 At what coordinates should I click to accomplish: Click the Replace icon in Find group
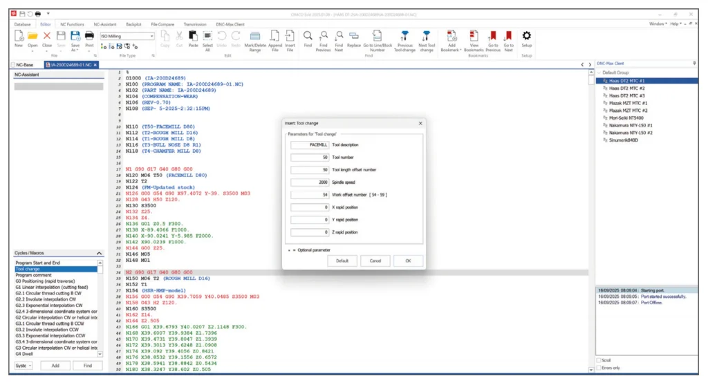353,37
